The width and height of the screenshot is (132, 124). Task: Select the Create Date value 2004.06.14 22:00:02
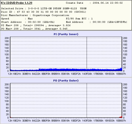[108, 3]
